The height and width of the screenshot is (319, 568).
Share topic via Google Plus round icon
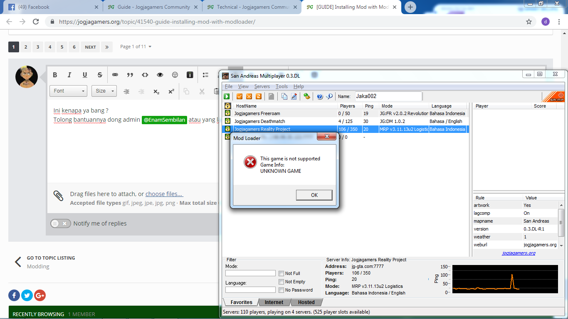(40, 295)
